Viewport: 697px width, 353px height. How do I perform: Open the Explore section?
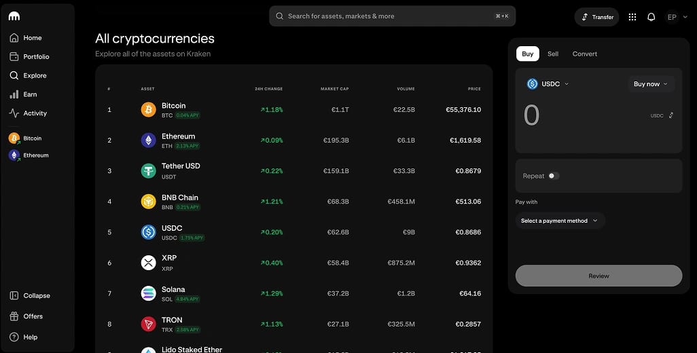point(28,75)
